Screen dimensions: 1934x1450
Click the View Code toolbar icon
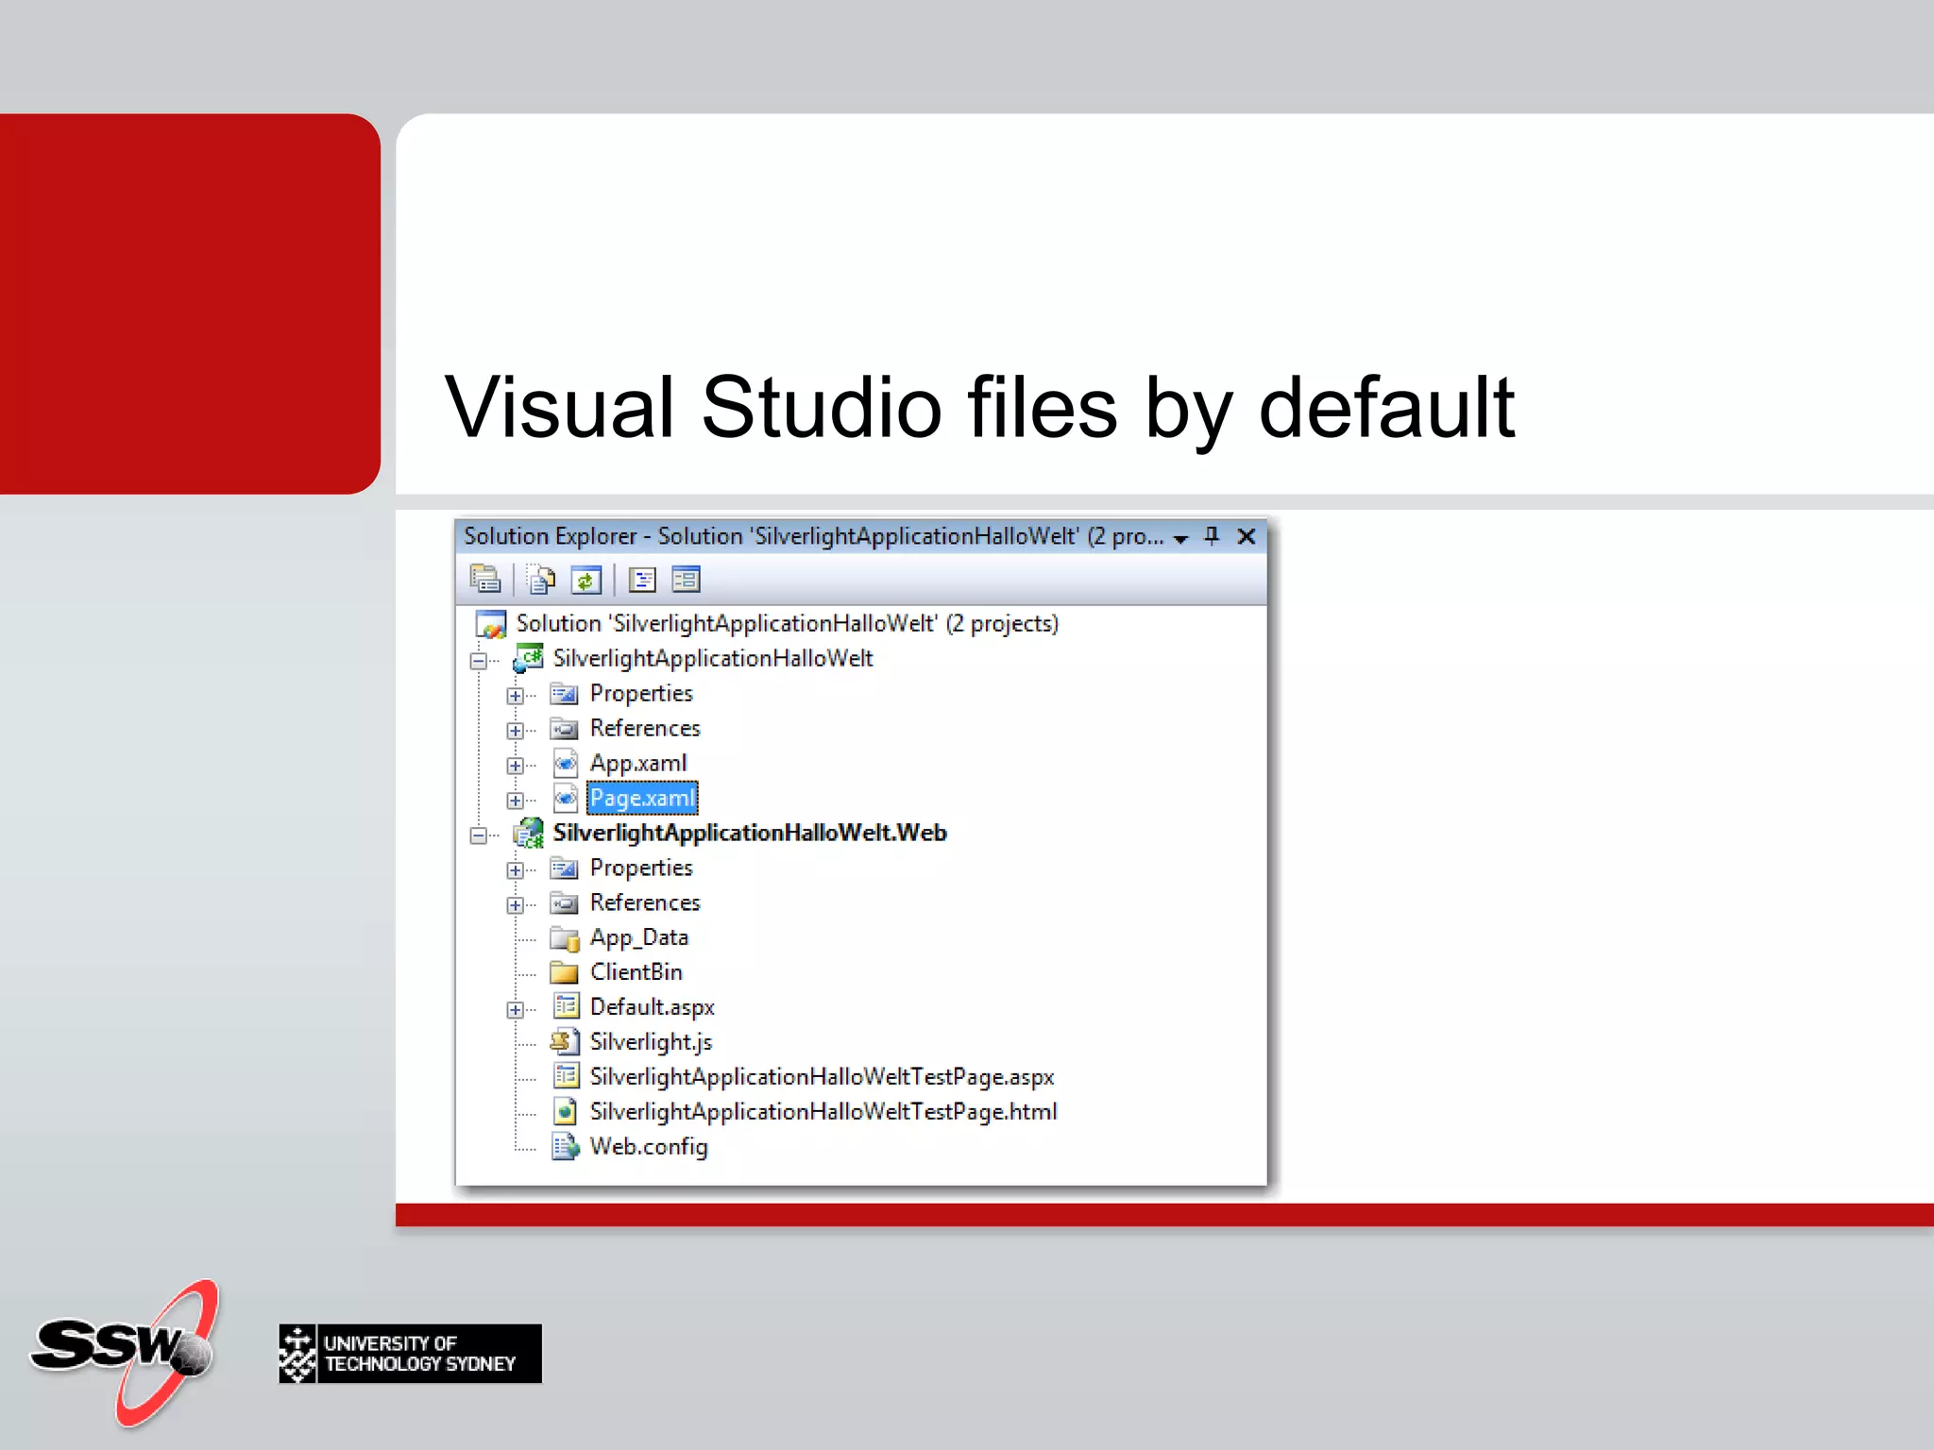(642, 580)
